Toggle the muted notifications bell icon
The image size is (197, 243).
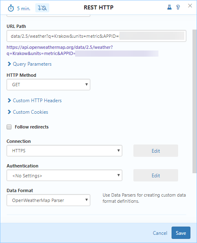[42, 8]
